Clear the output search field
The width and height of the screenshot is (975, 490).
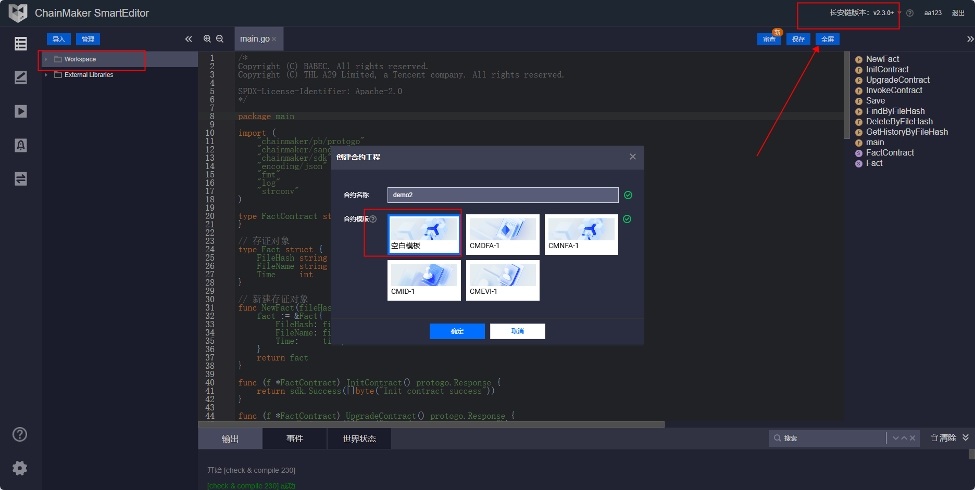913,438
